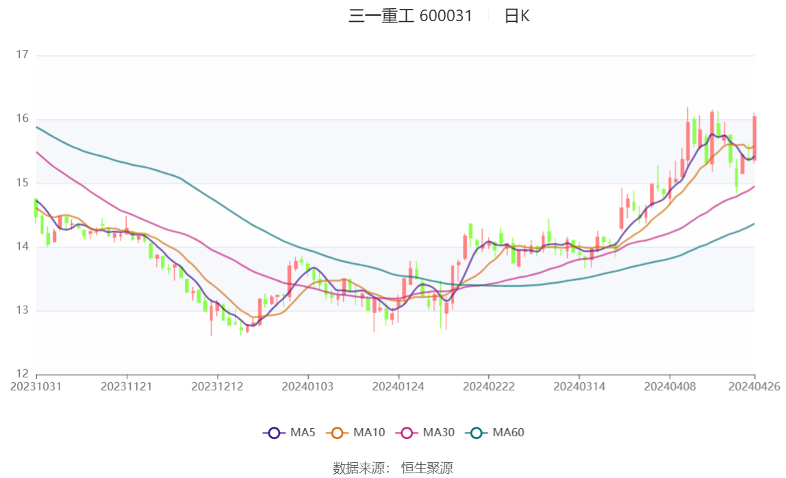Click the x-axis date 20231121
Viewport: 786px width, 478px height.
click(x=126, y=387)
